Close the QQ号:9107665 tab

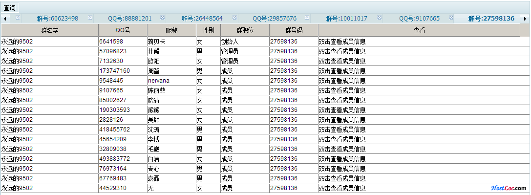451,17
